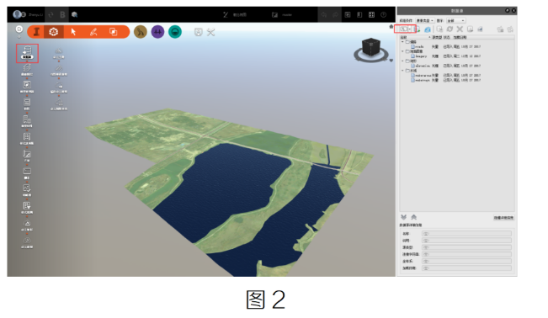Image resolution: width=548 pixels, height=318 pixels.
Task: Click the "B" icon in the top black bar
Action: 62,14
